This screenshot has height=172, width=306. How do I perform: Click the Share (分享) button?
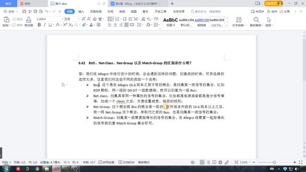pyautogui.click(x=285, y=11)
